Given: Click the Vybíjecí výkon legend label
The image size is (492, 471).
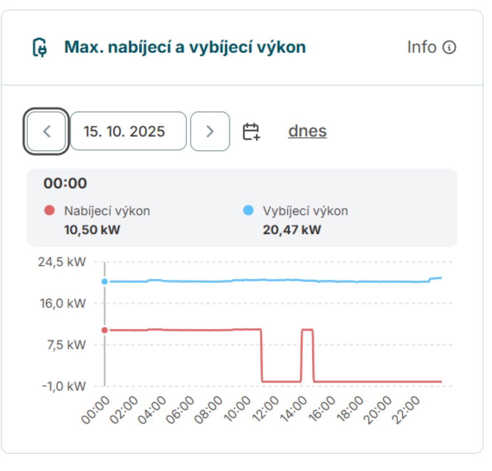Looking at the screenshot, I should [305, 211].
